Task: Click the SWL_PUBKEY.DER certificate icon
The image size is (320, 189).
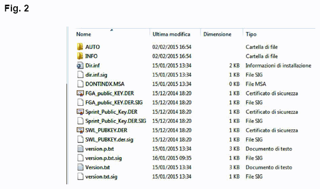Action: tap(80, 130)
